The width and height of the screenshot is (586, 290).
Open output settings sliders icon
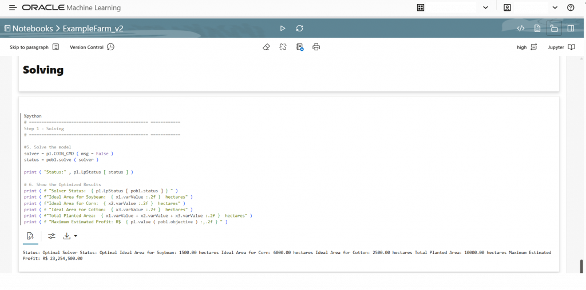51,236
